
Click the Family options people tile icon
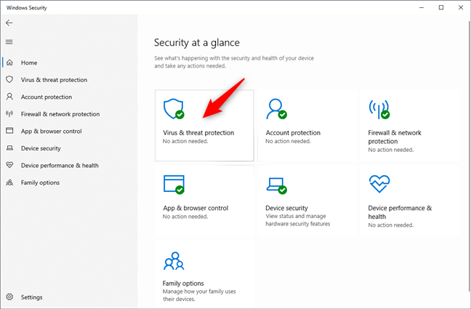coord(173,260)
